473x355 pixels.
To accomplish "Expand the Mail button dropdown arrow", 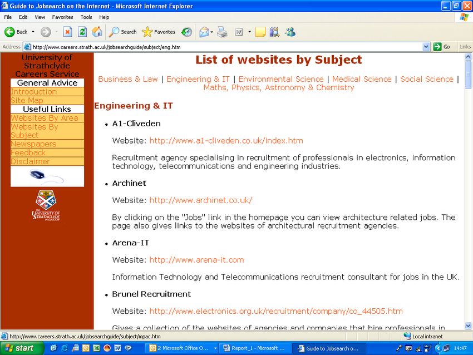I will tap(212, 32).
